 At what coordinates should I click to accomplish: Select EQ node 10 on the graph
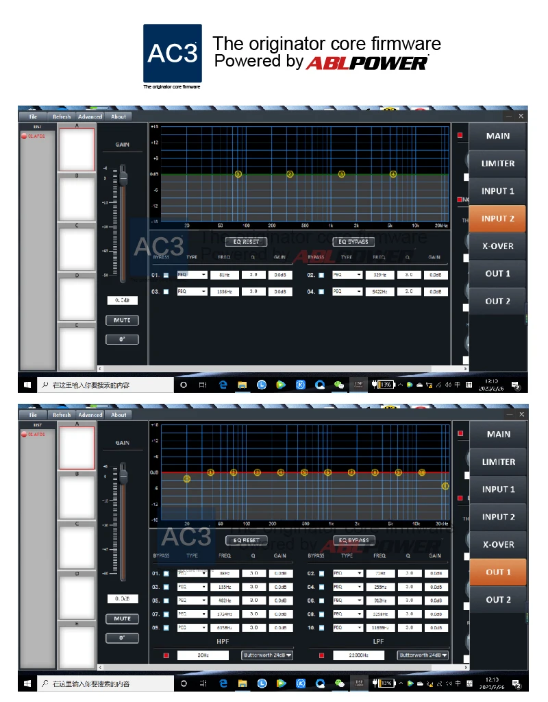421,472
